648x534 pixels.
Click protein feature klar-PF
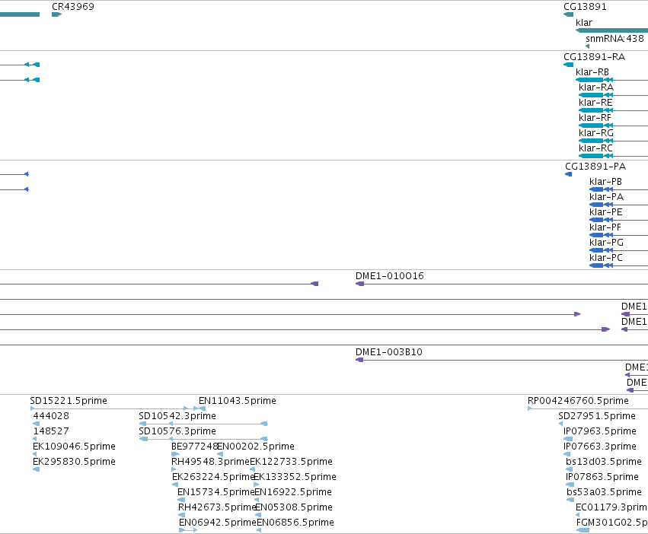pos(605,227)
